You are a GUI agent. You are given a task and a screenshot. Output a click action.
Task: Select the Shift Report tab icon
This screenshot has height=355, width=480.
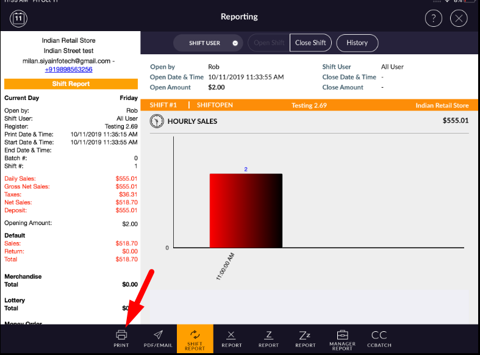tap(195, 339)
